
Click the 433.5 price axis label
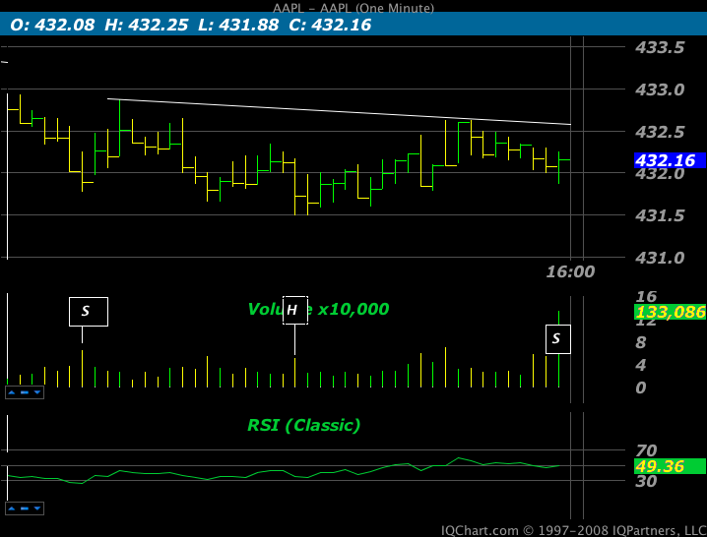[x=660, y=47]
